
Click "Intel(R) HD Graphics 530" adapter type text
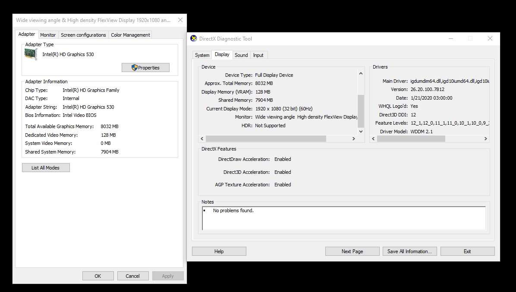coord(68,54)
